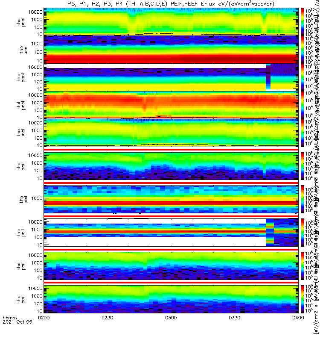
Task: Click the 1000 tick label on thb peif axis
Action: coord(37,198)
